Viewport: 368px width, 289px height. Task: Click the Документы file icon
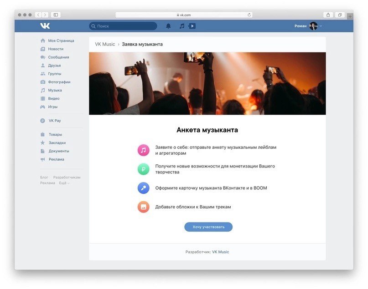coord(42,151)
